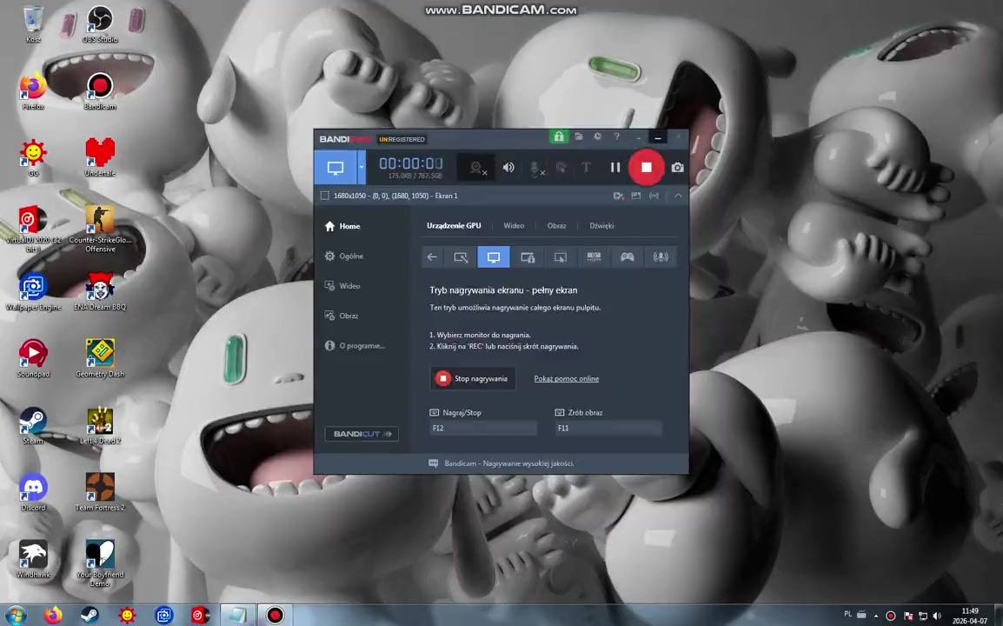Viewport: 1003px width, 626px height.
Task: Stop recording with the red round button
Action: pos(646,168)
